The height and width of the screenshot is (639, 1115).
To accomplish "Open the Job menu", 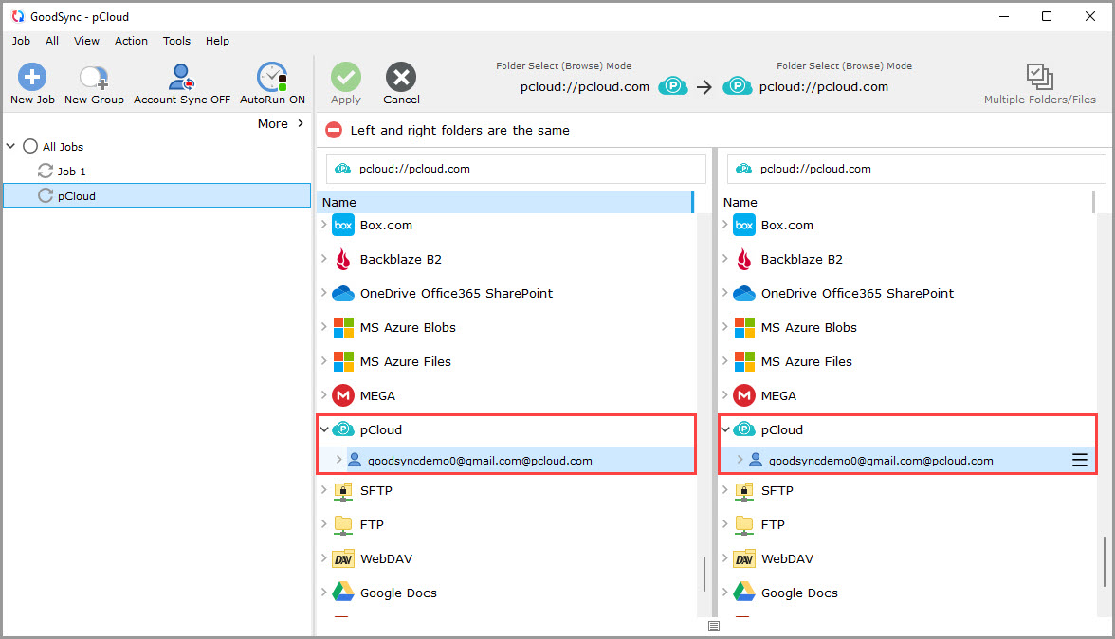I will point(21,41).
